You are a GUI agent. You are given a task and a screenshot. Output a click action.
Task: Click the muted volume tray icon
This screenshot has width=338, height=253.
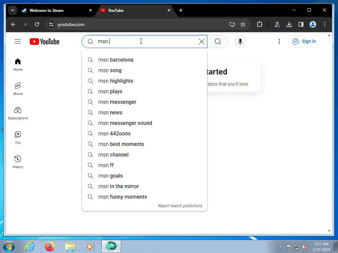tap(305, 247)
